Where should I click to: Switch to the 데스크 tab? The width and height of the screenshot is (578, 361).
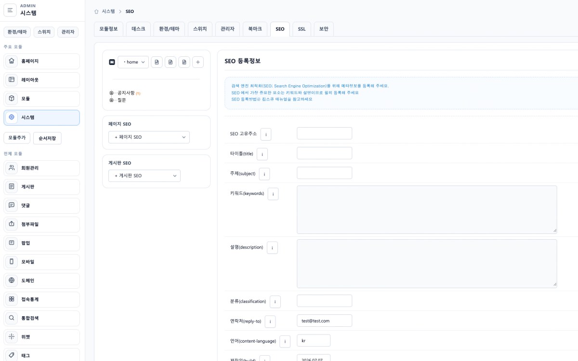coord(138,29)
